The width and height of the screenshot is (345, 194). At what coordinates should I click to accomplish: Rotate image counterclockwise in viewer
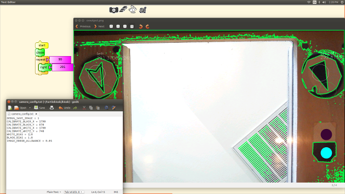141,27
